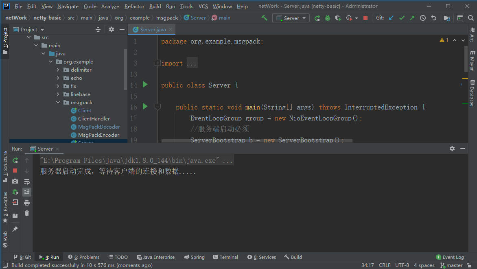
Task: Open Project Structure icon
Action: coord(446,18)
